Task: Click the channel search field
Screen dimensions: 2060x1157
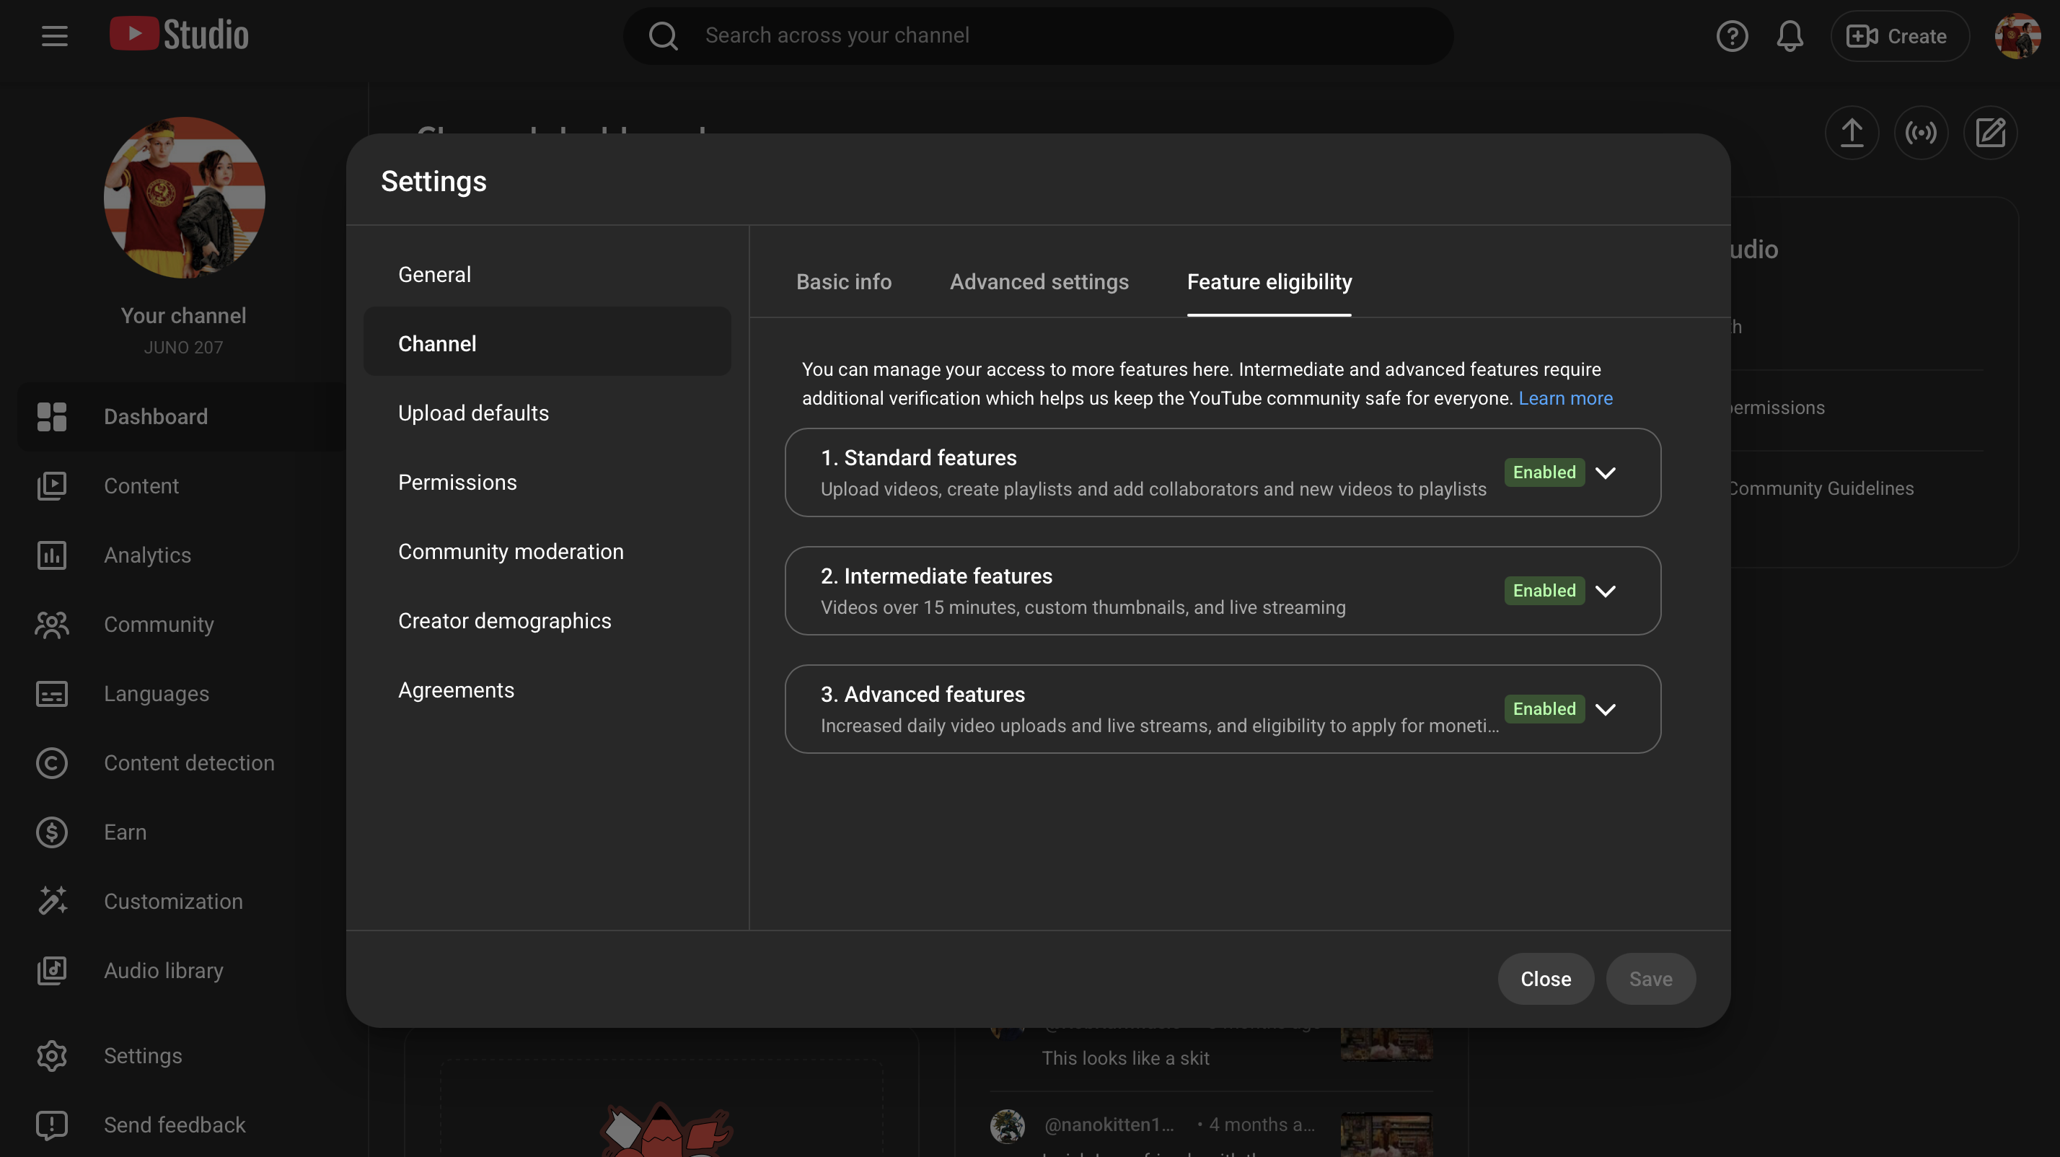Action: pyautogui.click(x=1039, y=36)
